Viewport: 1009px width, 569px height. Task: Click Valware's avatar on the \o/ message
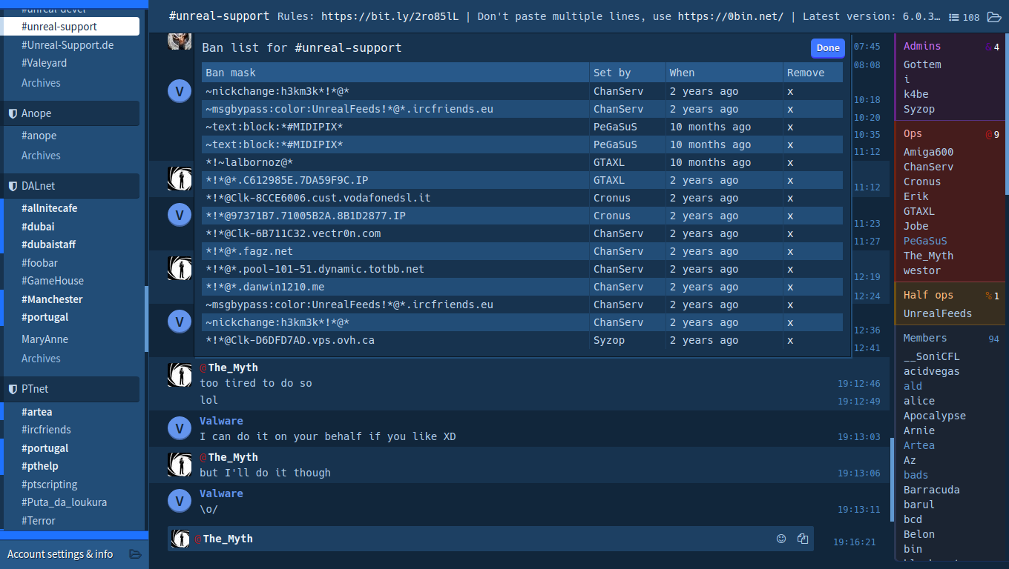tap(179, 501)
